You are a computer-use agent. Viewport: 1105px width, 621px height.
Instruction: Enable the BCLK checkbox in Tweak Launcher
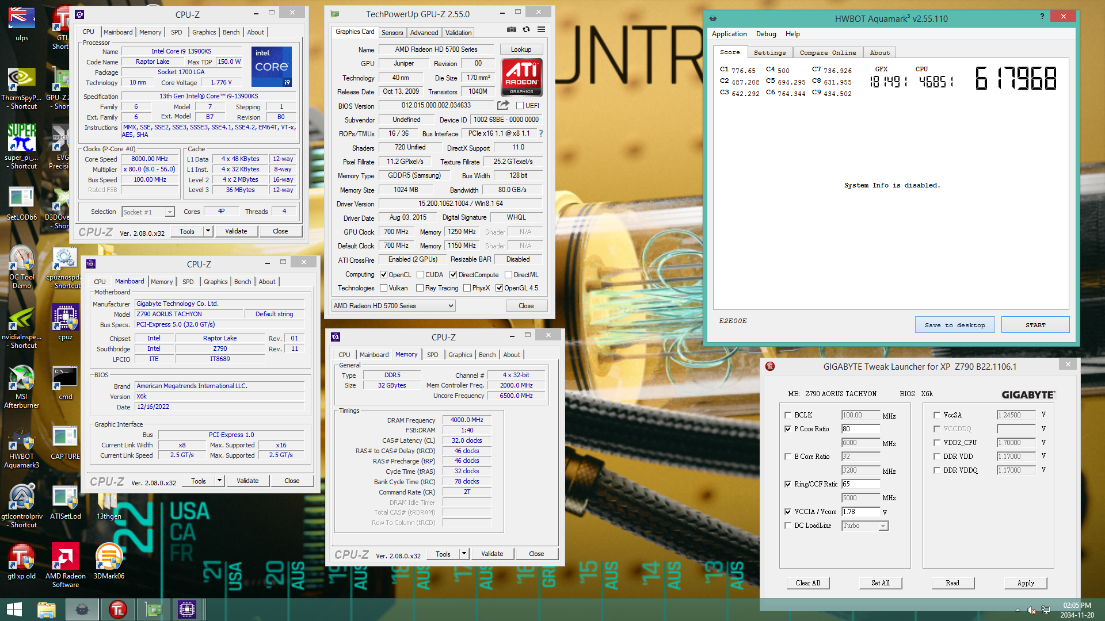click(x=788, y=415)
